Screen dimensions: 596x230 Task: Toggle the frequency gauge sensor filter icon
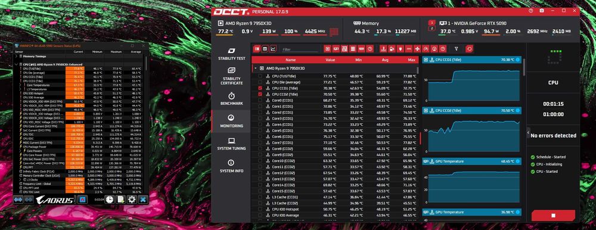click(434, 49)
